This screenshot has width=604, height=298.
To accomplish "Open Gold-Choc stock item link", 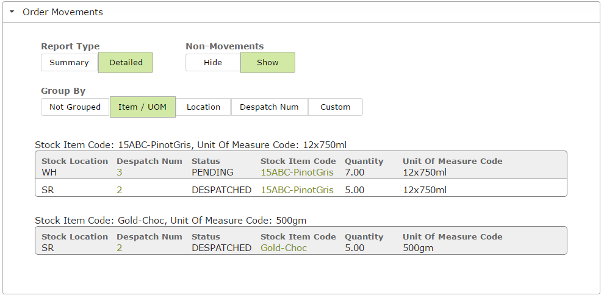I will [284, 247].
